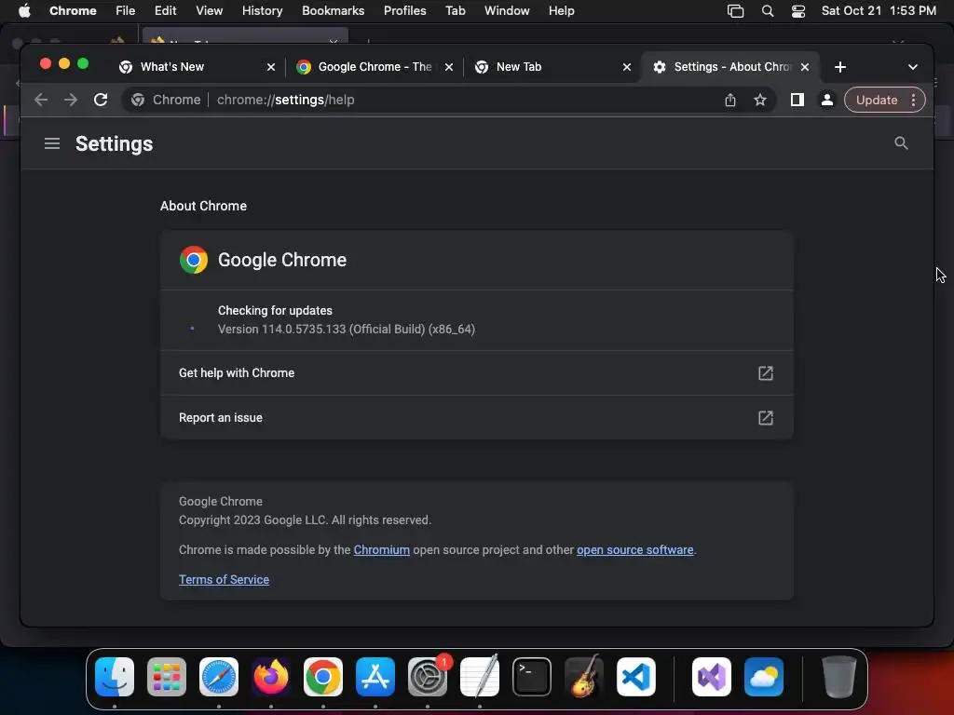
Task: Open GarageBand from the Dock
Action: (x=584, y=677)
